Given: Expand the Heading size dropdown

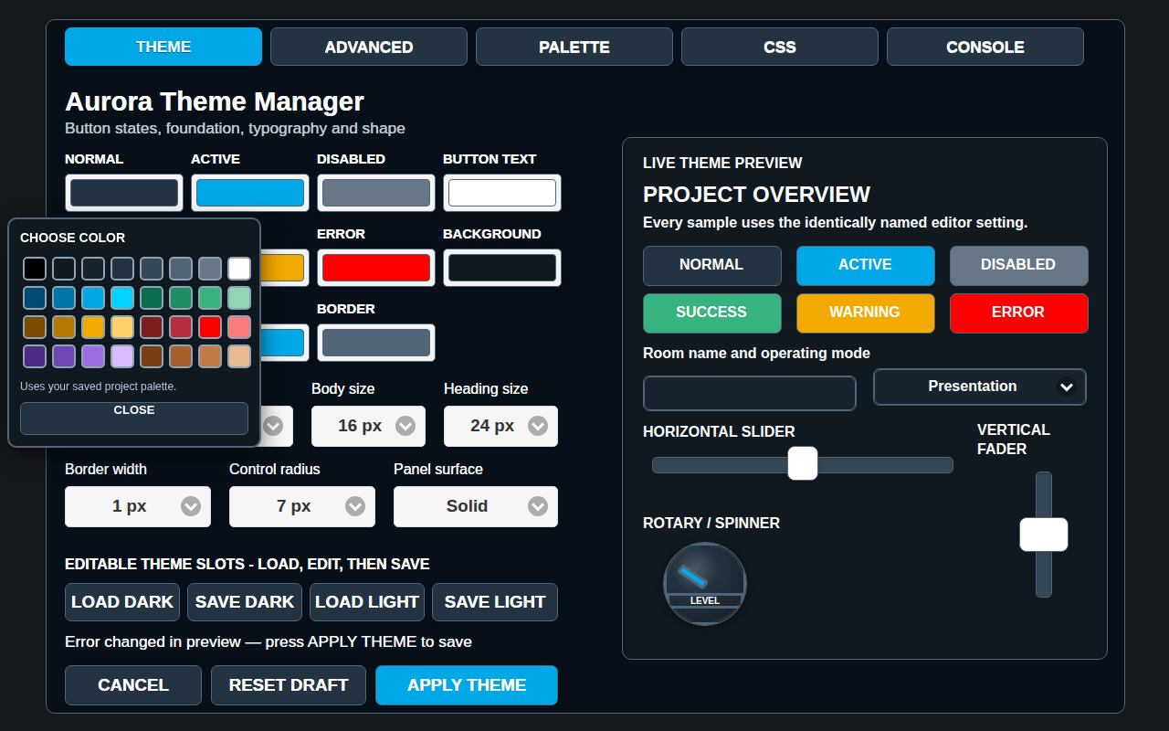Looking at the screenshot, I should [x=500, y=426].
